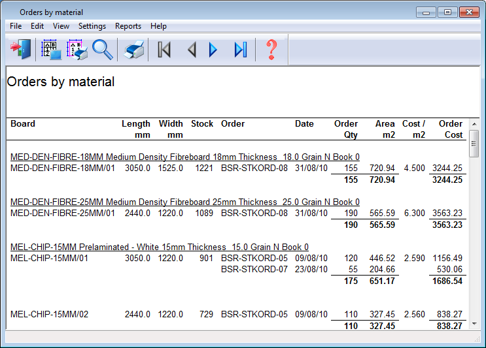This screenshot has height=348, width=486.
Task: Jump to the last page arrow icon
Action: point(241,50)
